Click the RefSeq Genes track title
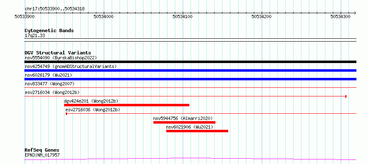 point(42,150)
